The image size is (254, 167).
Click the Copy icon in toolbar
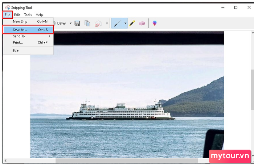(87, 23)
